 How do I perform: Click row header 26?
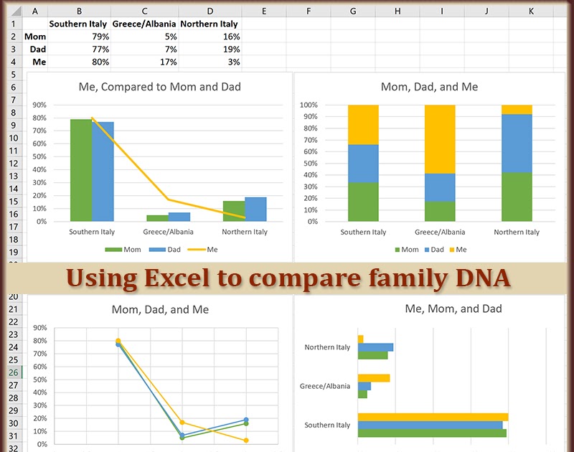[13, 373]
